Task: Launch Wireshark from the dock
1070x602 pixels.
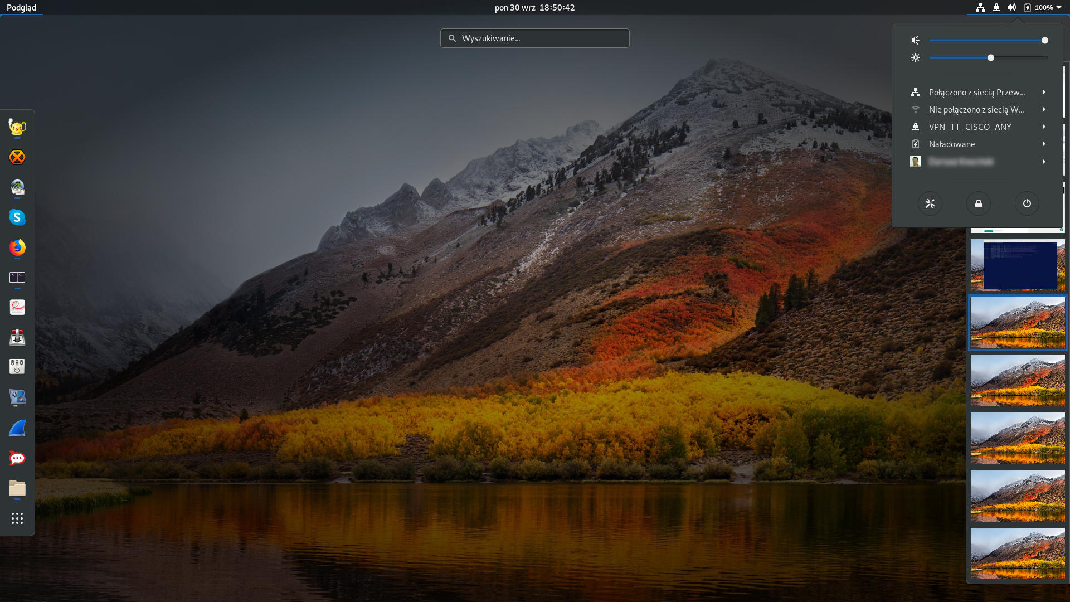Action: click(17, 428)
